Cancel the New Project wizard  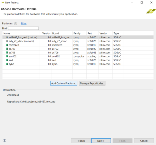144,141
